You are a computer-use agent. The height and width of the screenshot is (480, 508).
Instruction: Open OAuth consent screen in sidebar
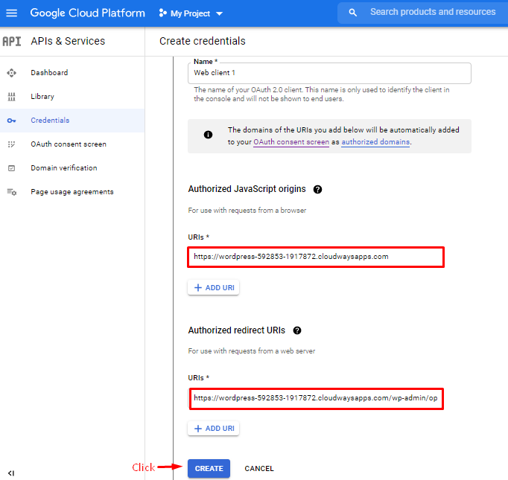tap(69, 144)
